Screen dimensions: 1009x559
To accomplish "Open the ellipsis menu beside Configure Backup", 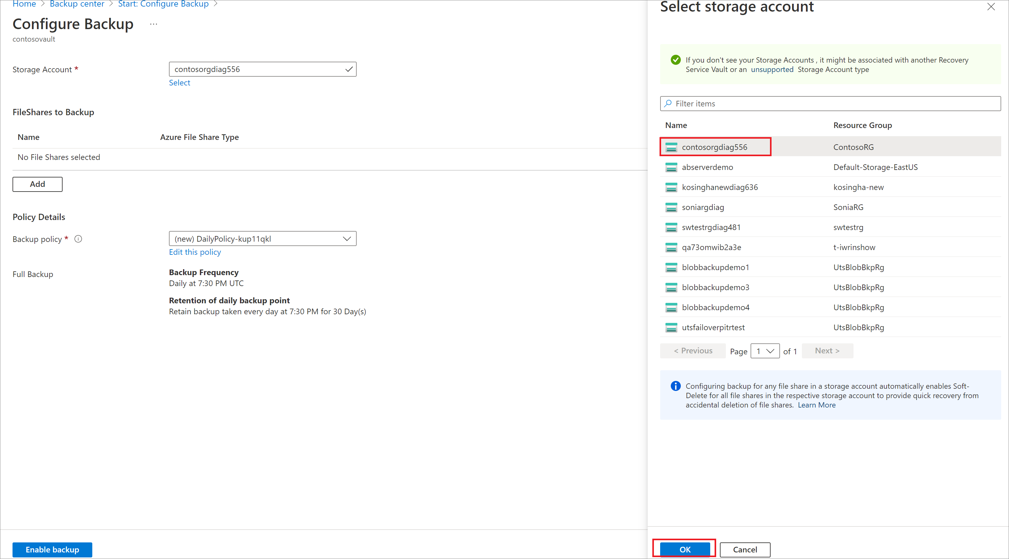I will coord(154,24).
